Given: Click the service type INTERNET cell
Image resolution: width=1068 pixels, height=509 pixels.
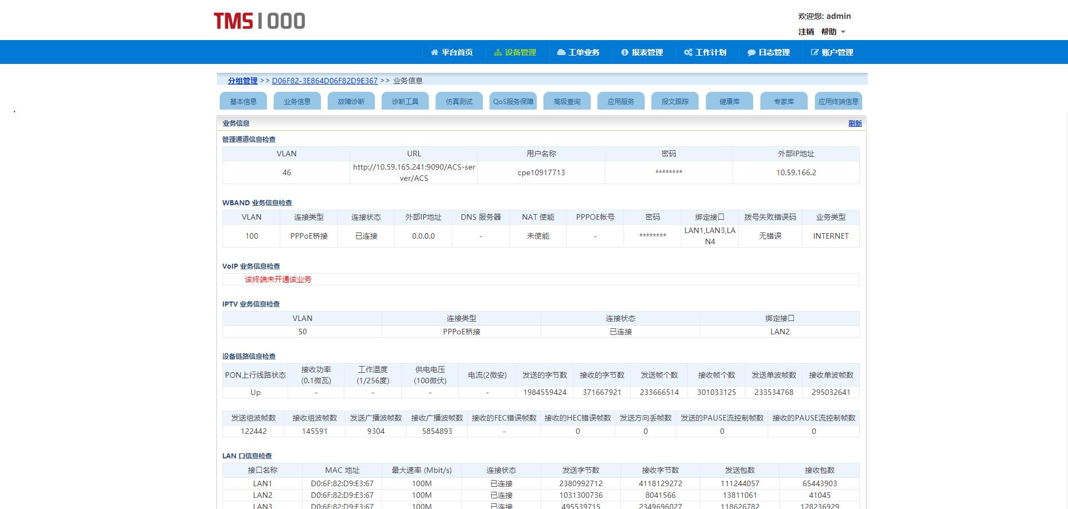Looking at the screenshot, I should pos(831,236).
